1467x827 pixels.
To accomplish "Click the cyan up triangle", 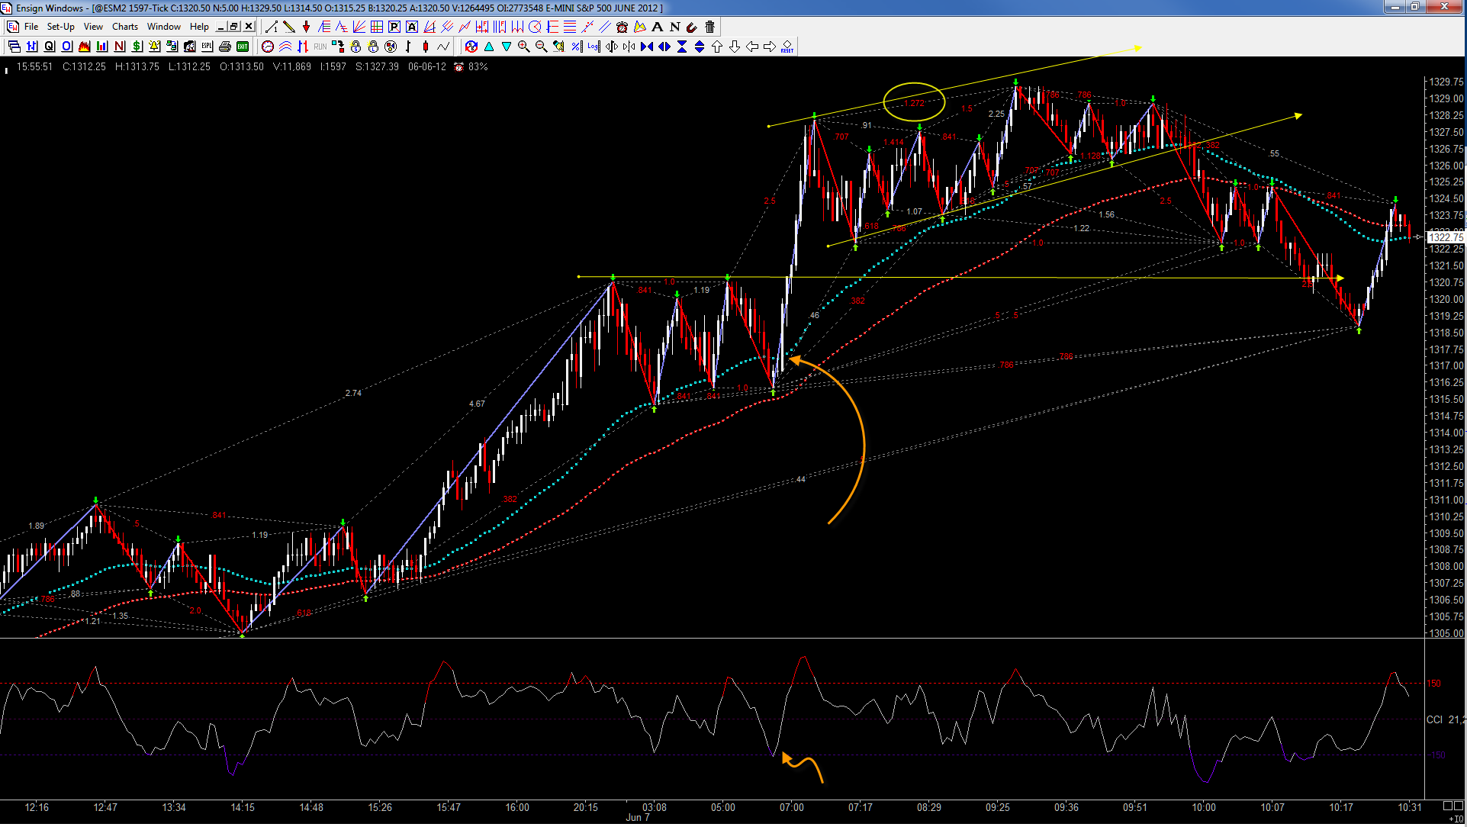I will click(x=489, y=47).
